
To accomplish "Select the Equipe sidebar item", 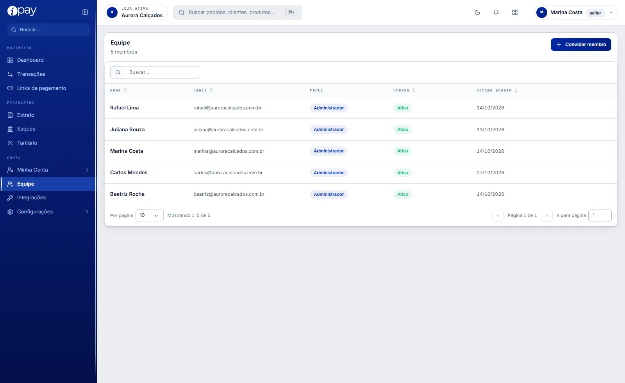I will [x=48, y=184].
